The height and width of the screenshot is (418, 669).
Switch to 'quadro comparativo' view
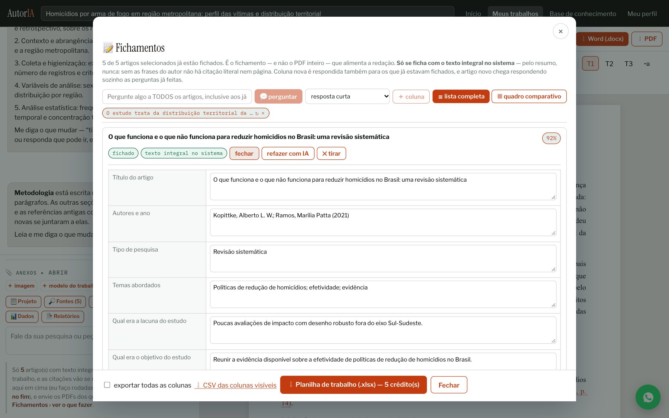[x=529, y=96]
